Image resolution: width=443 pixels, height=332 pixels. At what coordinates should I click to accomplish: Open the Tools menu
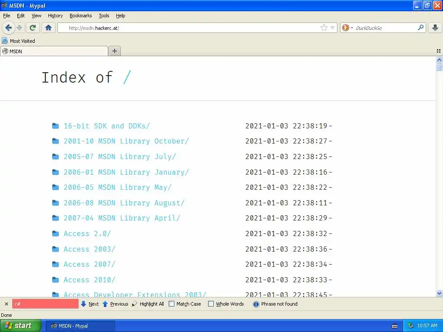(x=104, y=16)
